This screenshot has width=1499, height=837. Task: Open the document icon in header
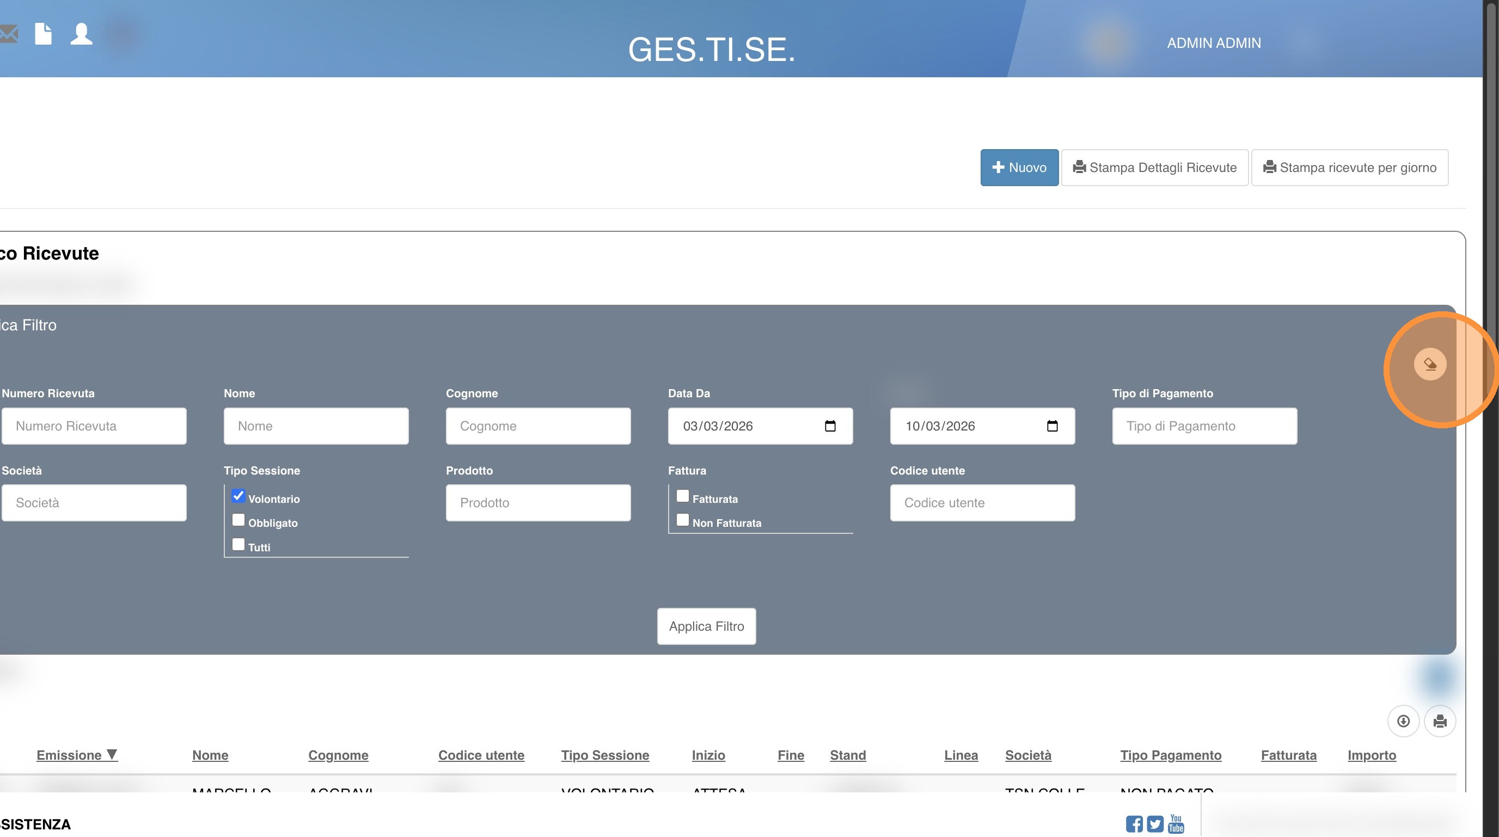[43, 34]
